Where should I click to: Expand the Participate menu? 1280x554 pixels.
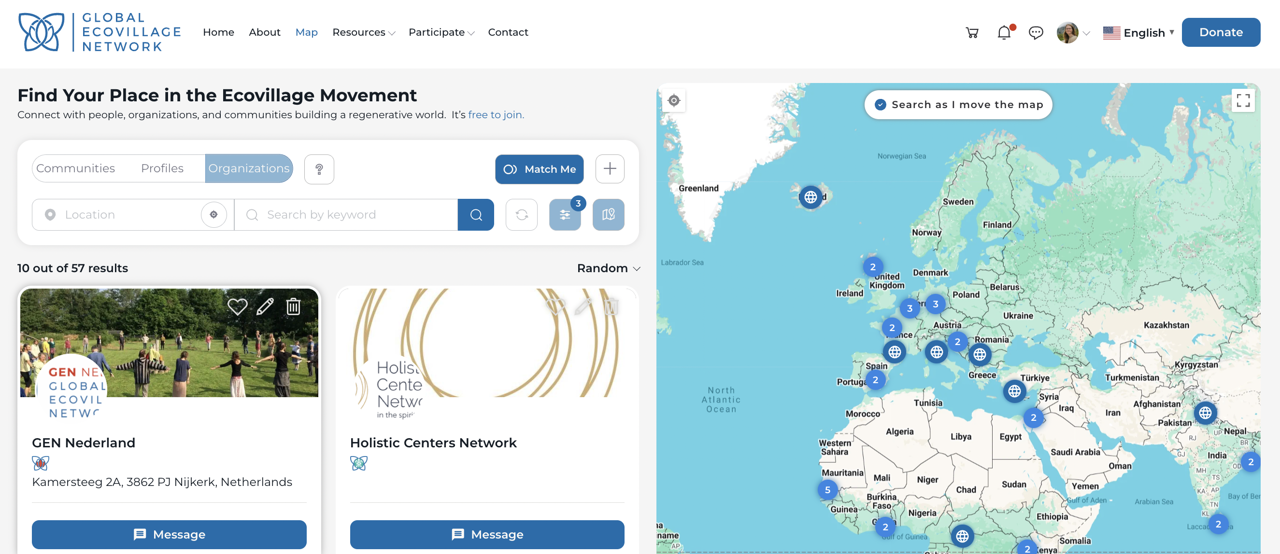441,32
